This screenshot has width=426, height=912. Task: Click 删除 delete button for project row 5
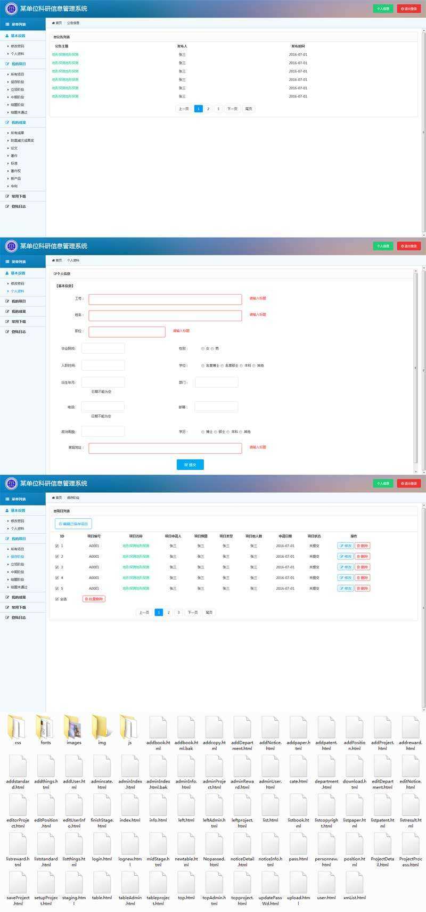point(362,588)
